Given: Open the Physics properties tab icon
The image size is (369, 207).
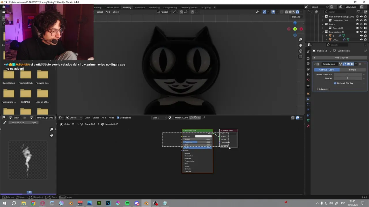Looking at the screenshot, I should [x=308, y=110].
